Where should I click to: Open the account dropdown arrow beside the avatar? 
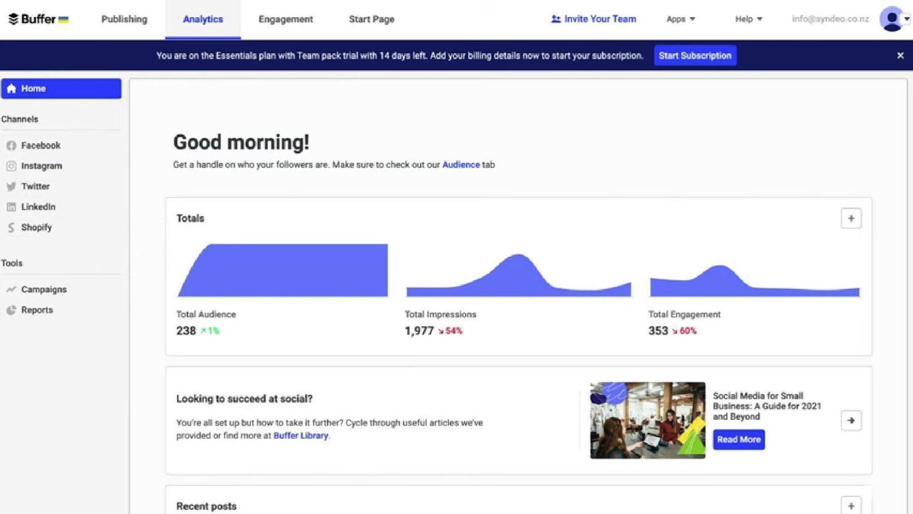907,19
